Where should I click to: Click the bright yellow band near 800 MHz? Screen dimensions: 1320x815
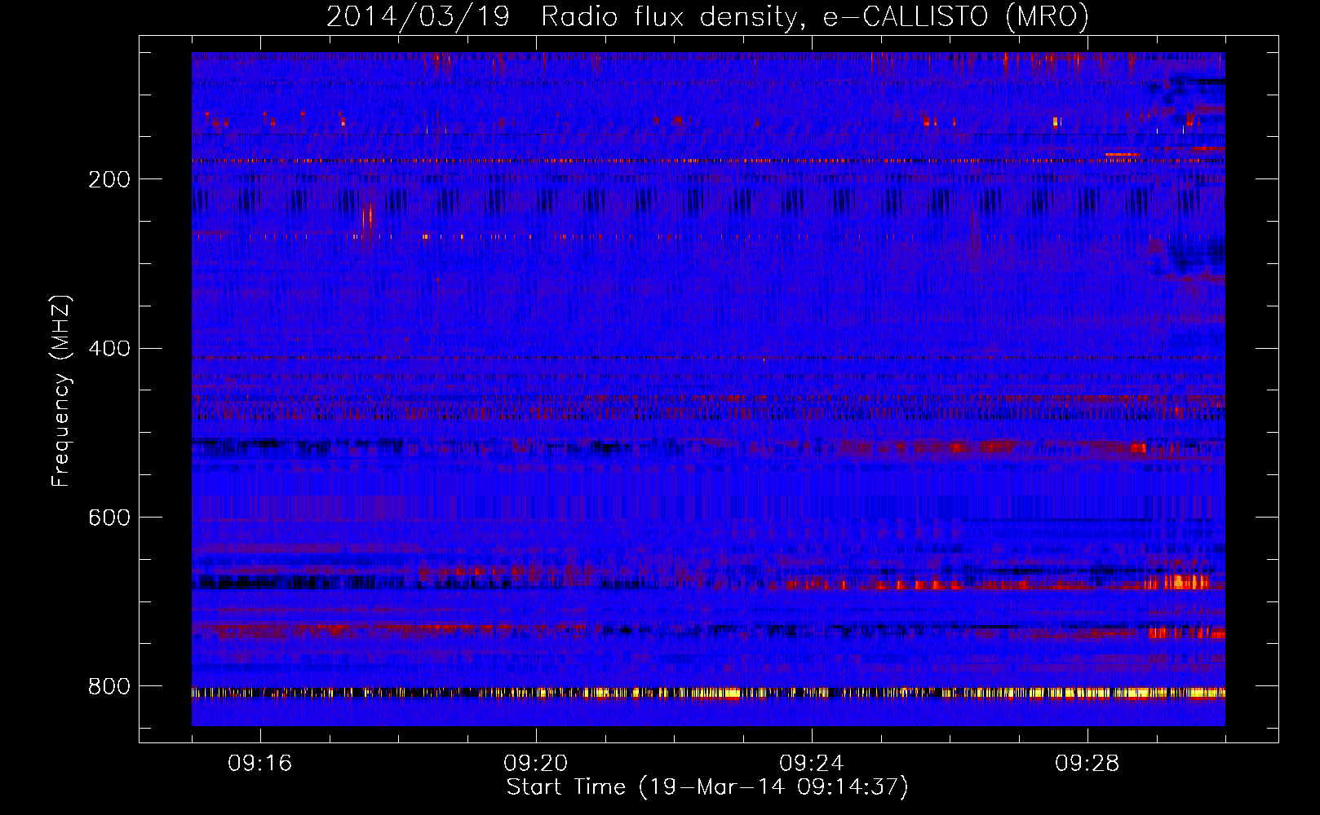coord(708,694)
